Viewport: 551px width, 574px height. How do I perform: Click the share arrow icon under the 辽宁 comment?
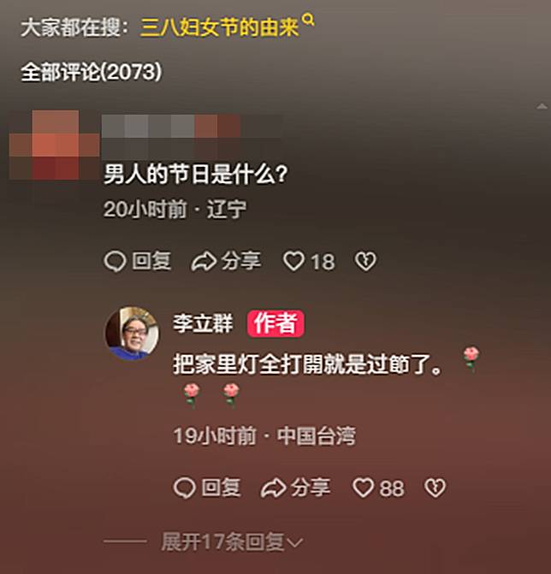coord(204,262)
